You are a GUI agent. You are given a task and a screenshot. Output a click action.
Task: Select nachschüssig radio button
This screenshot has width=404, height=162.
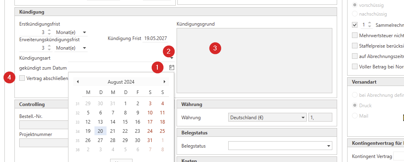pos(354,14)
